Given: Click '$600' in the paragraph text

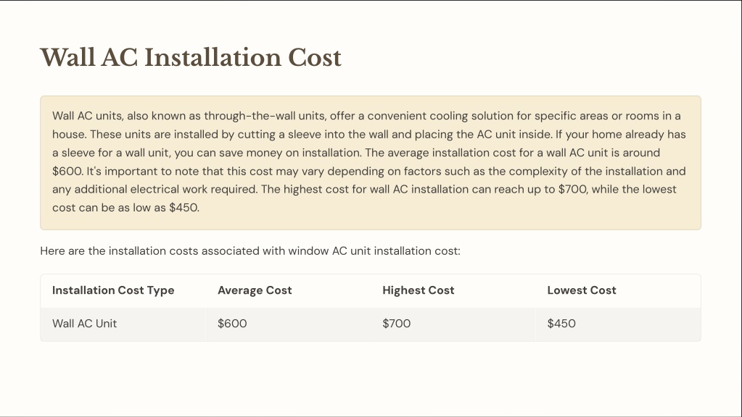Looking at the screenshot, I should click(67, 171).
